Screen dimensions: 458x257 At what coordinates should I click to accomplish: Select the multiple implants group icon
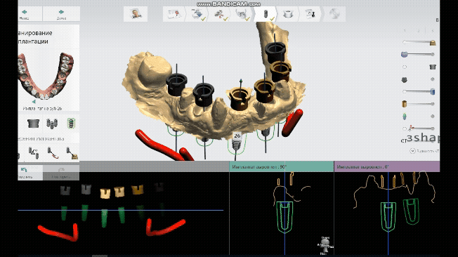[x=52, y=124]
